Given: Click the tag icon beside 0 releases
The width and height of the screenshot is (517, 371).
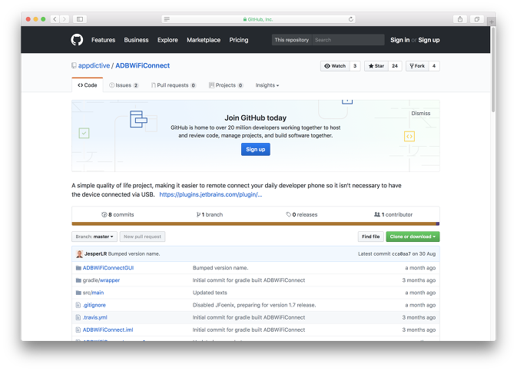Looking at the screenshot, I should pos(289,214).
